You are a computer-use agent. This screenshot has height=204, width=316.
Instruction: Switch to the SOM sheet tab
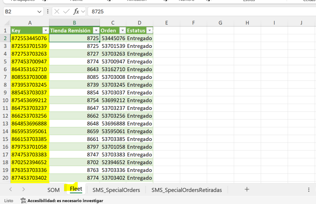click(53, 190)
